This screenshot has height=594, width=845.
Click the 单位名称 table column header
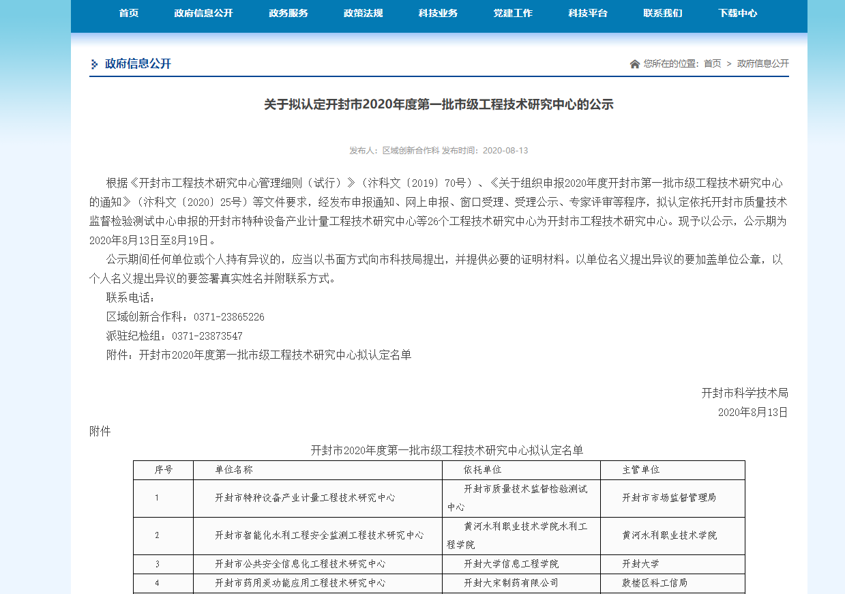click(234, 470)
